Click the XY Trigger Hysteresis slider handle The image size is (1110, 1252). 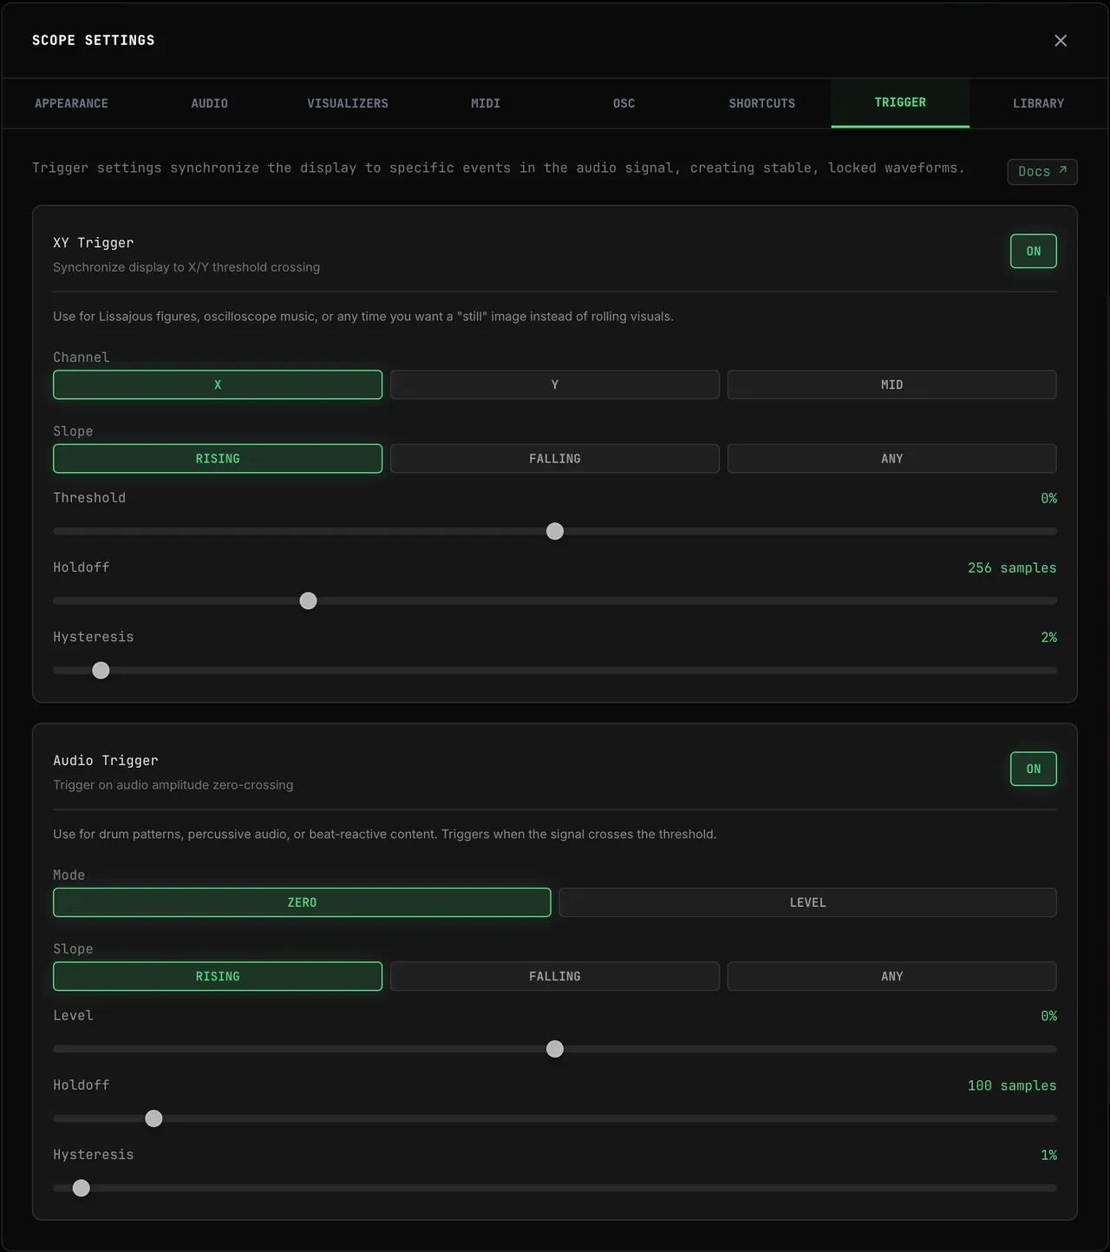click(x=101, y=670)
